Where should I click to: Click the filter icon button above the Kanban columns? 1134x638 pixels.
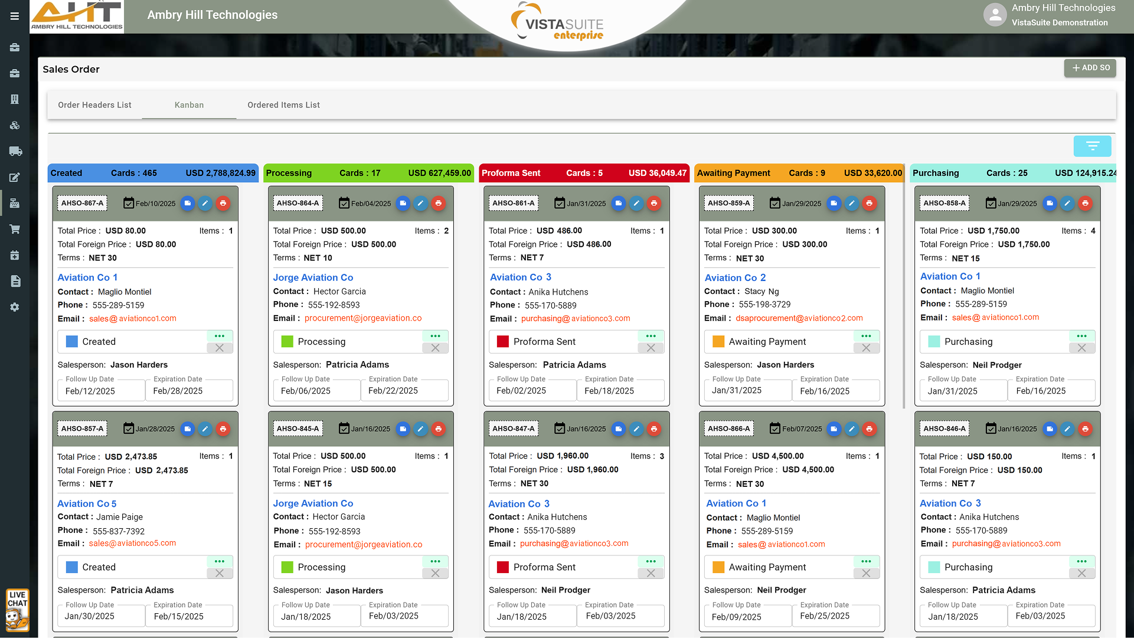(1092, 146)
